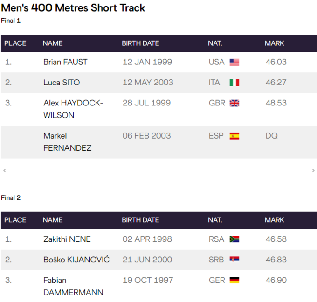Viewport: 317px width, 302px height.
Task: Click the Great Britain flag icon
Action: [x=234, y=103]
